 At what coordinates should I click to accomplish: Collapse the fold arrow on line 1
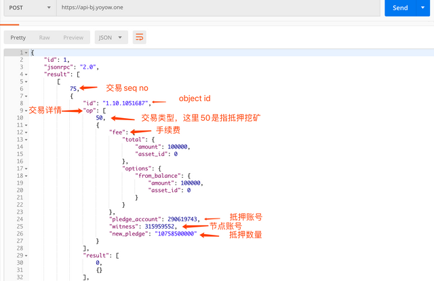pos(26,53)
